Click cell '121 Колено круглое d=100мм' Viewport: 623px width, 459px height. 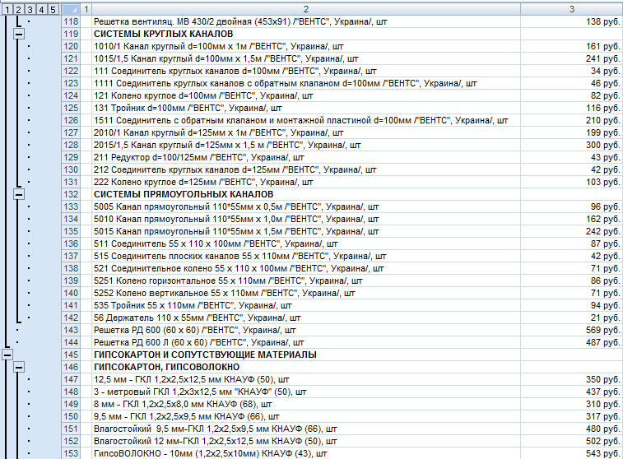tap(306, 95)
